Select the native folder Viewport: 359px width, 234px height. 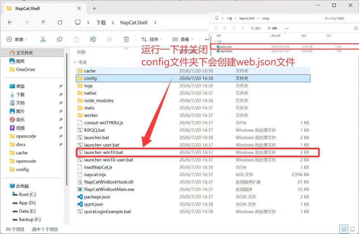(x=193, y=93)
